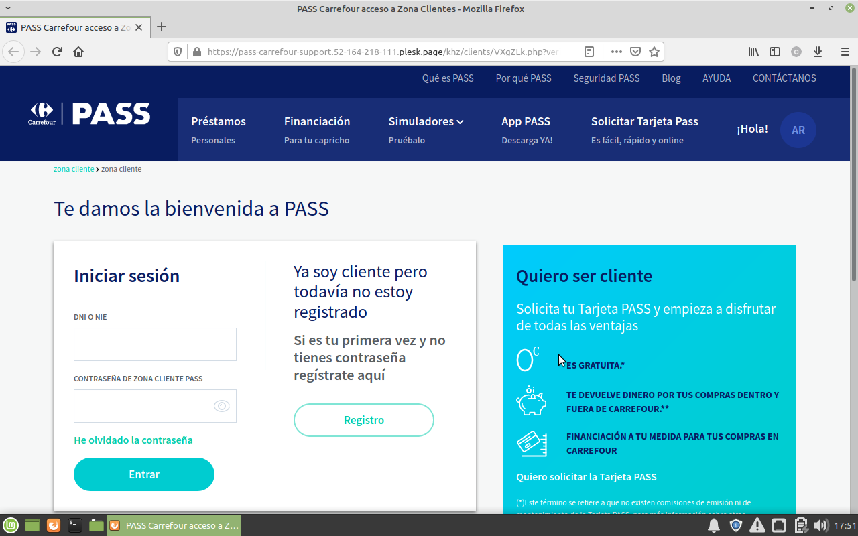Open the Blog link
The image size is (858, 536).
tap(671, 78)
